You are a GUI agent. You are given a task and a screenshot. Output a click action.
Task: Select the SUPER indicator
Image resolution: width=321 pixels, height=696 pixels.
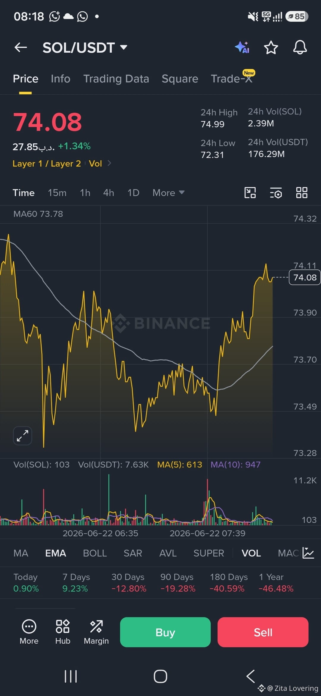coord(209,553)
